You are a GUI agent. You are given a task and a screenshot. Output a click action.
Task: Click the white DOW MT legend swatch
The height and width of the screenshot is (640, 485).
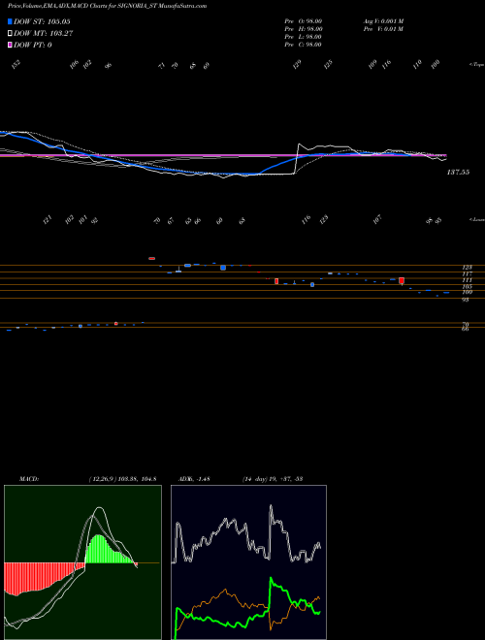click(x=10, y=34)
